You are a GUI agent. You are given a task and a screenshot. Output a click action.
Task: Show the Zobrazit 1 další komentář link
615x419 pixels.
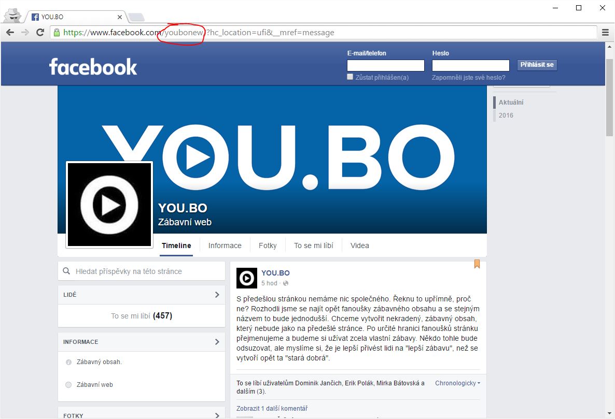tap(272, 409)
